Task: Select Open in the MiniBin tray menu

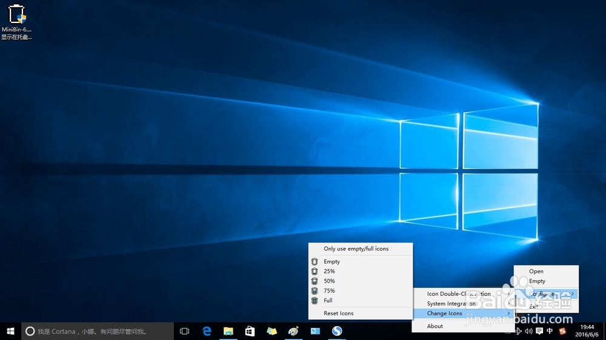Action: point(546,271)
